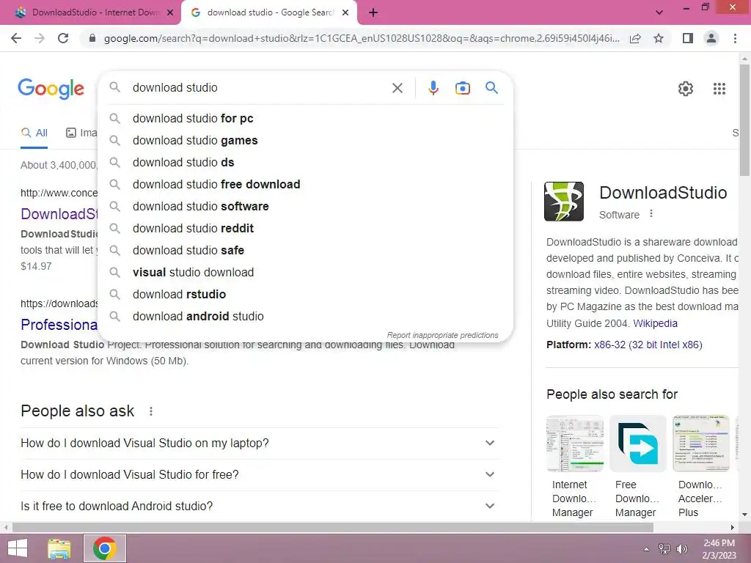Bookmark this page with the star icon
Viewport: 751px width, 563px height.
[x=659, y=38]
